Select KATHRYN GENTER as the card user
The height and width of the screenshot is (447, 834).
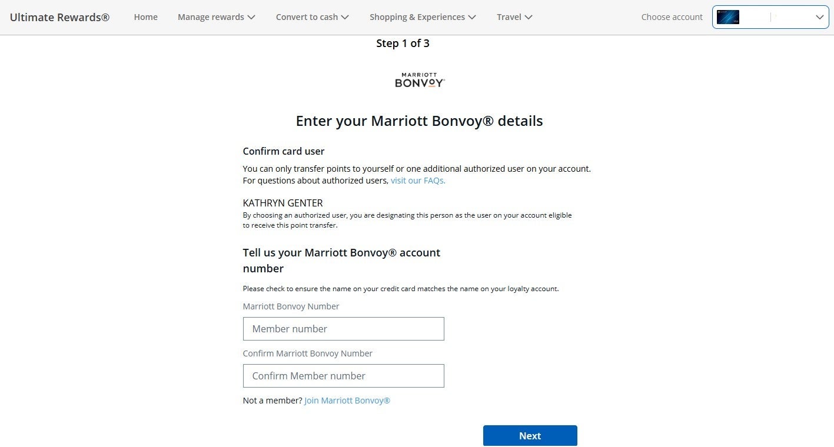pyautogui.click(x=283, y=203)
